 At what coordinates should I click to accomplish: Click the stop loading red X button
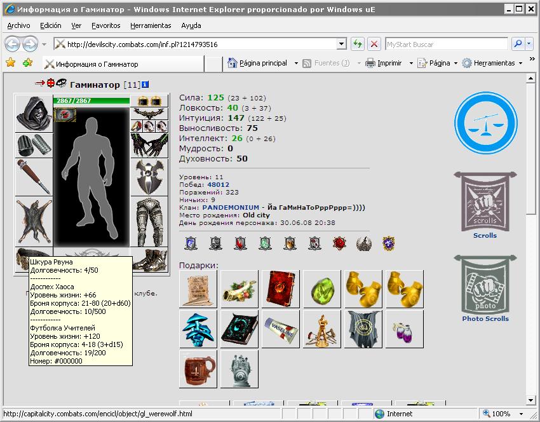point(374,44)
